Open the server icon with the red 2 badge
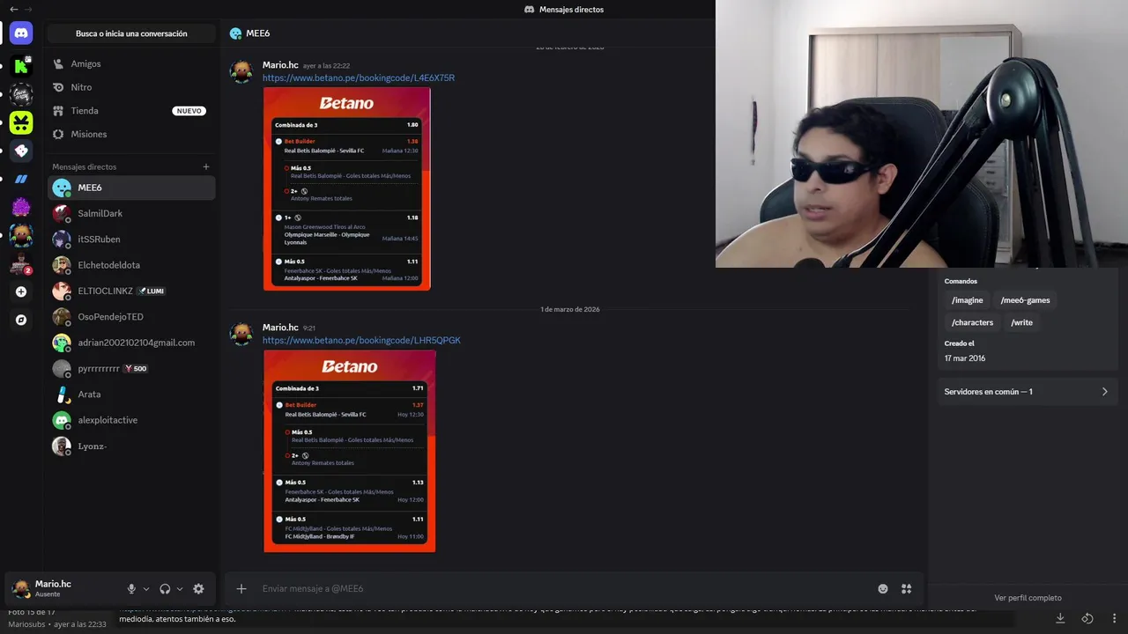Viewport: 1128px width, 634px height. (21, 263)
